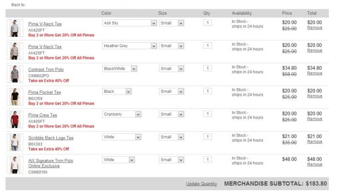Click the Scribble Back Logo Tee thumbnail
339x192 pixels.
click(x=15, y=142)
